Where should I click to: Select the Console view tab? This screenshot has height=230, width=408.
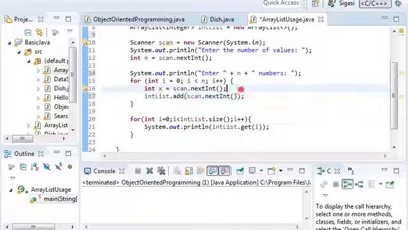pyautogui.click(x=101, y=171)
